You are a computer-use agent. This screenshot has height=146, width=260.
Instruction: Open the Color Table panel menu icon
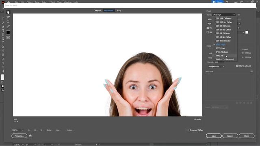251,71
